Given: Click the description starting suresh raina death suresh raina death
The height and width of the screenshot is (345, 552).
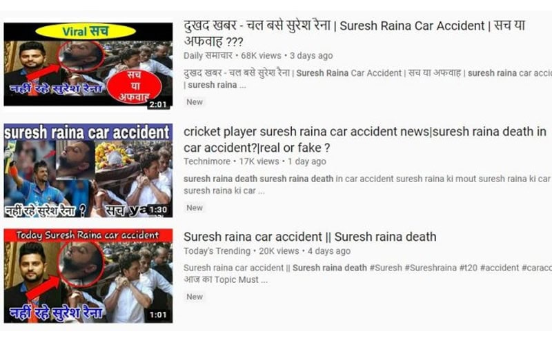Looking at the screenshot, I should 368,184.
